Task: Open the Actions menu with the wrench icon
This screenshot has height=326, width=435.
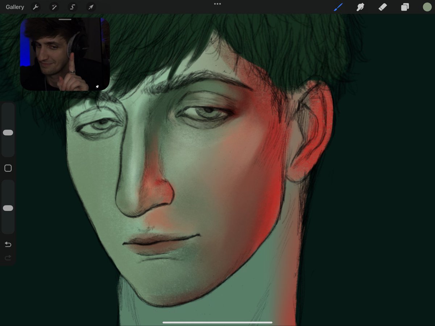Action: click(36, 7)
